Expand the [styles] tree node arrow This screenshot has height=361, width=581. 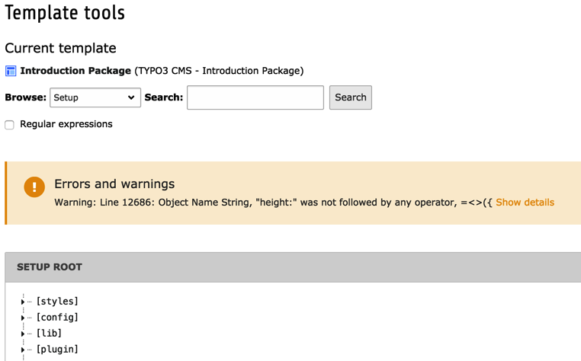click(23, 302)
